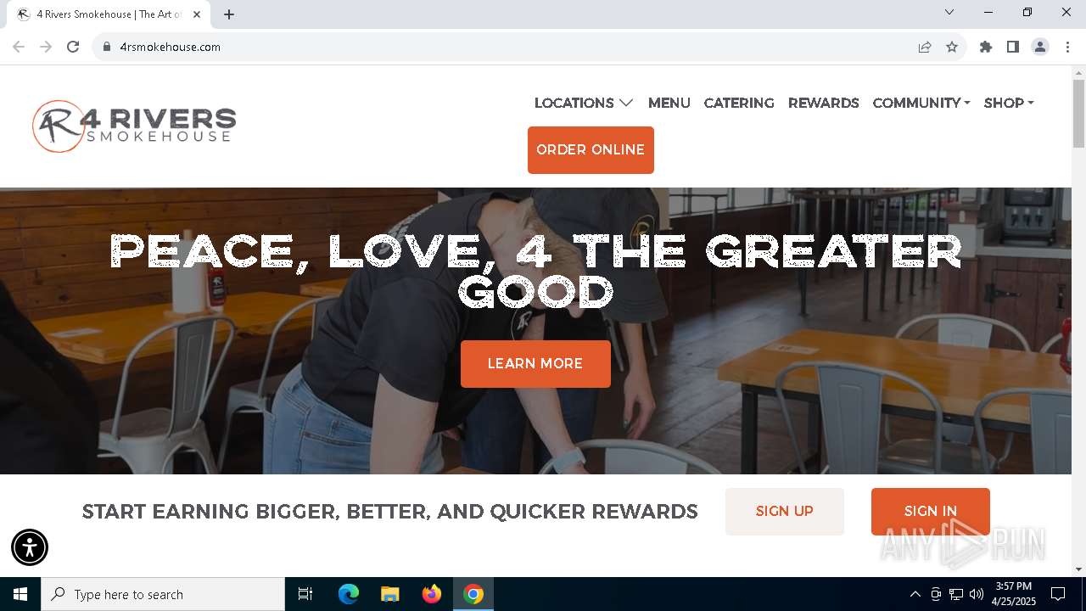Go to the Catering page

[739, 103]
